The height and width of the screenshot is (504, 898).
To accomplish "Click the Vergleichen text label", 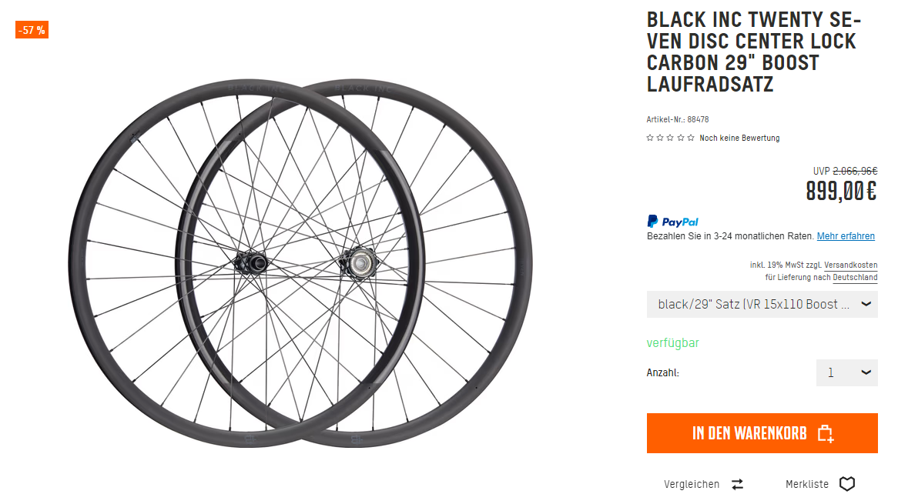I will [x=692, y=484].
